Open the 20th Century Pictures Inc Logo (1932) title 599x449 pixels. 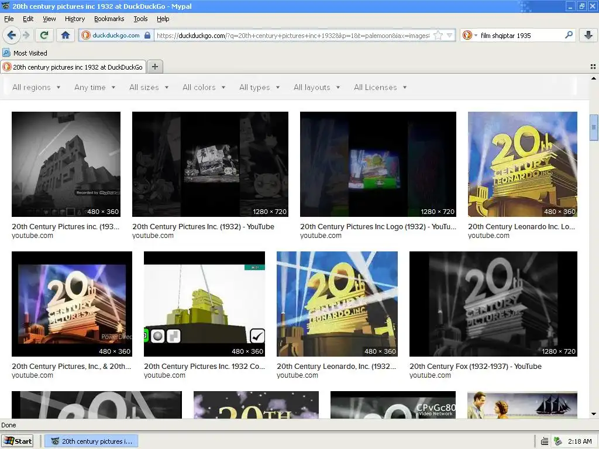[378, 226]
